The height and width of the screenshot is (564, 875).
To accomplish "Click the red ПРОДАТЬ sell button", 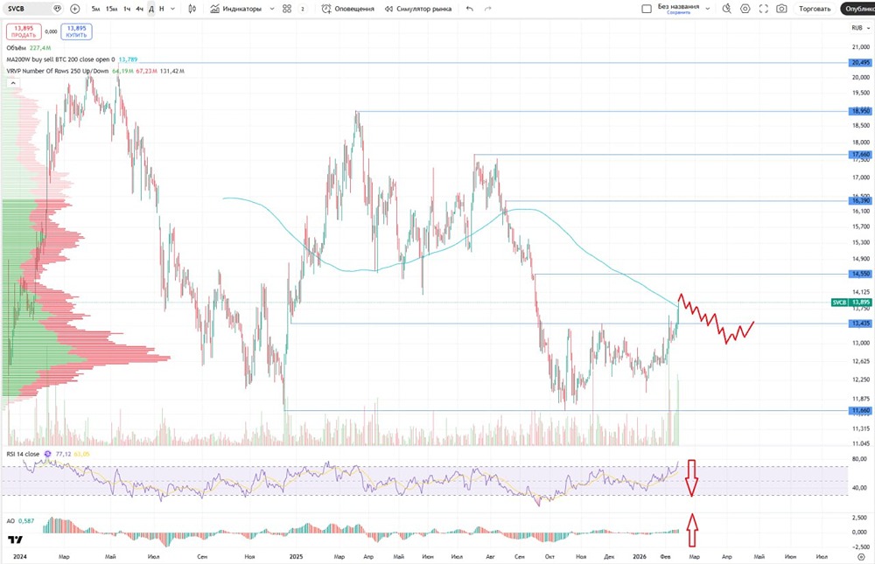I will (x=24, y=31).
